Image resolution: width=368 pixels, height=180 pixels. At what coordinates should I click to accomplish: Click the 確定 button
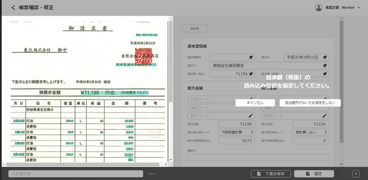coord(314,174)
